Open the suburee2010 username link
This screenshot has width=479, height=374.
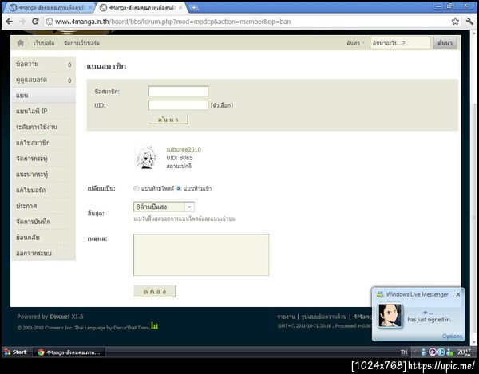coord(184,149)
